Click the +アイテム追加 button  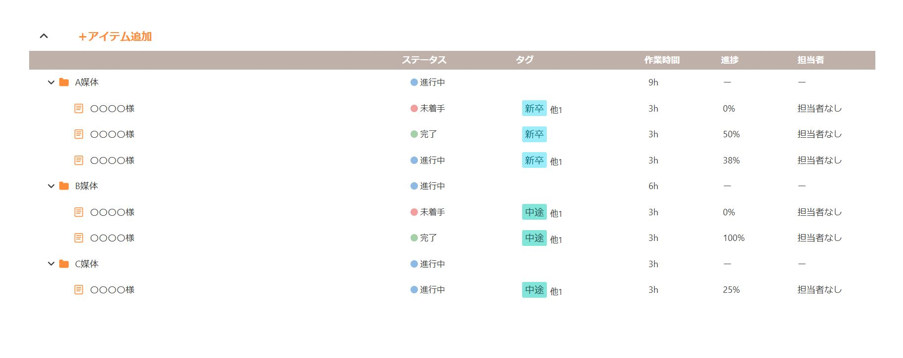pos(115,37)
